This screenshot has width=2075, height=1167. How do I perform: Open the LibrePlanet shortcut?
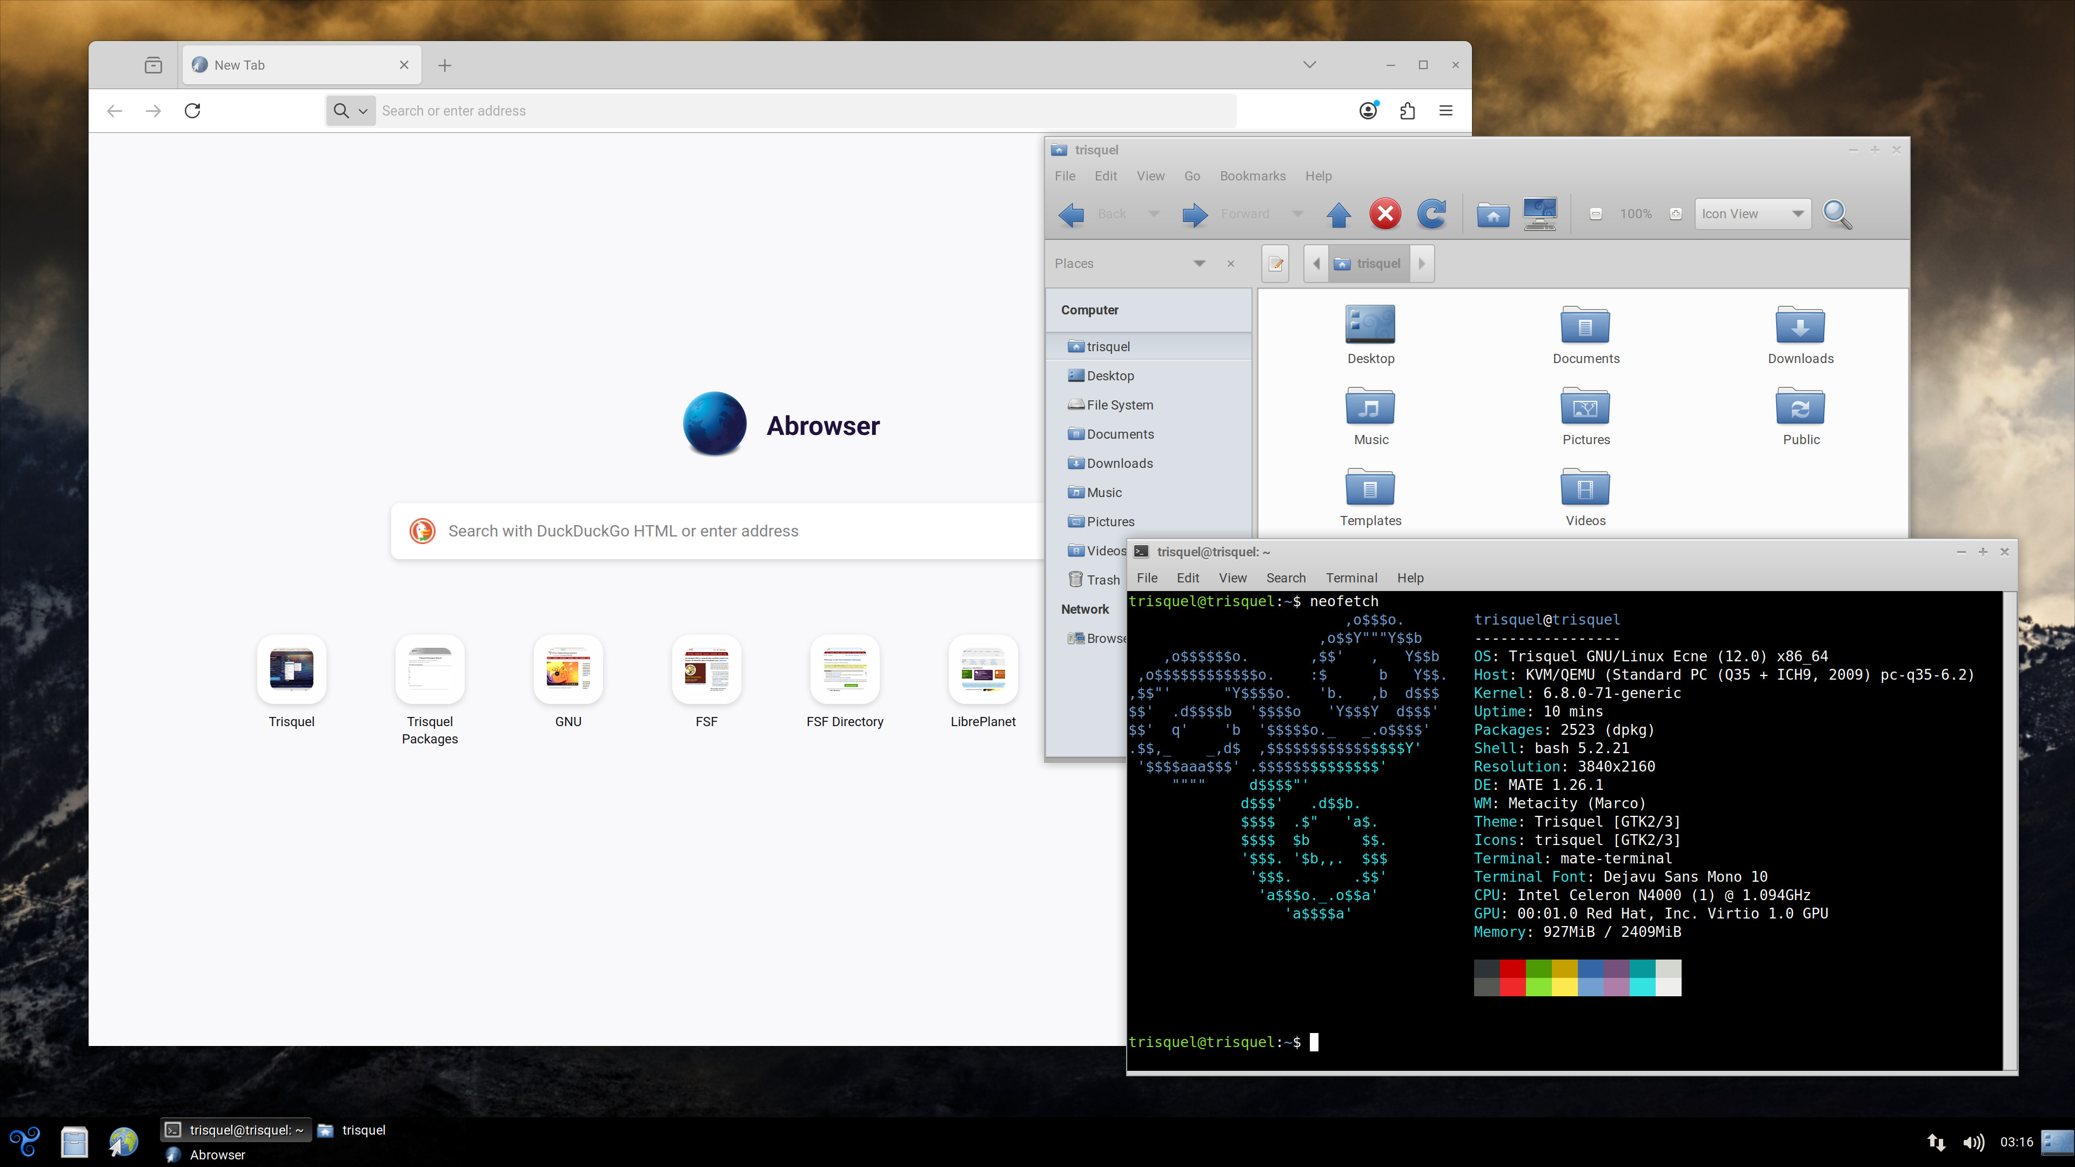[x=983, y=669]
